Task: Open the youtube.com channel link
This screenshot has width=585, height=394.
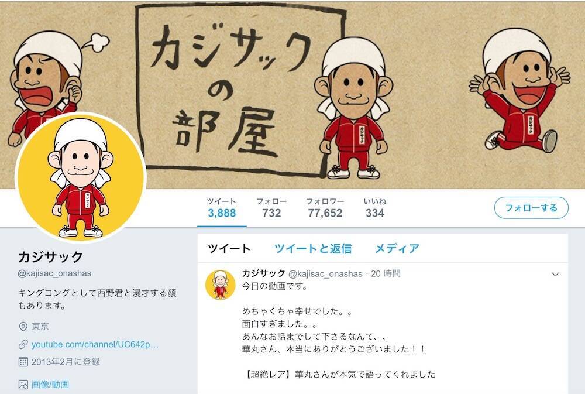Action: point(95,344)
